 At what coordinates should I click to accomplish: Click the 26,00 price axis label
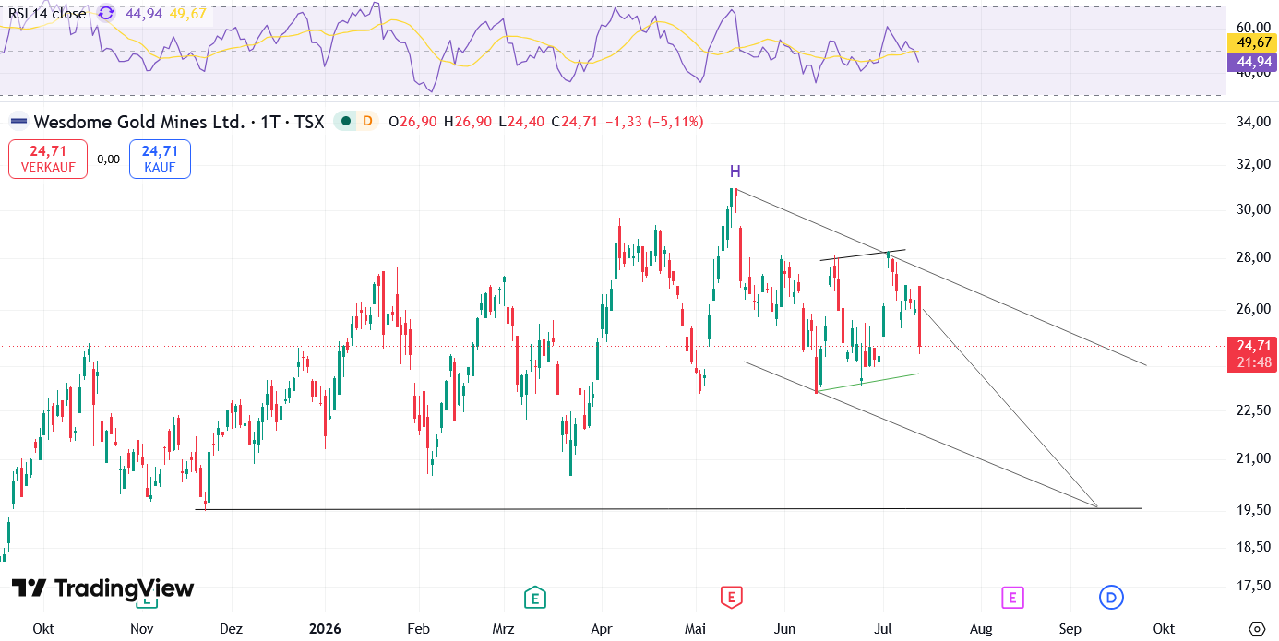pyautogui.click(x=1255, y=308)
